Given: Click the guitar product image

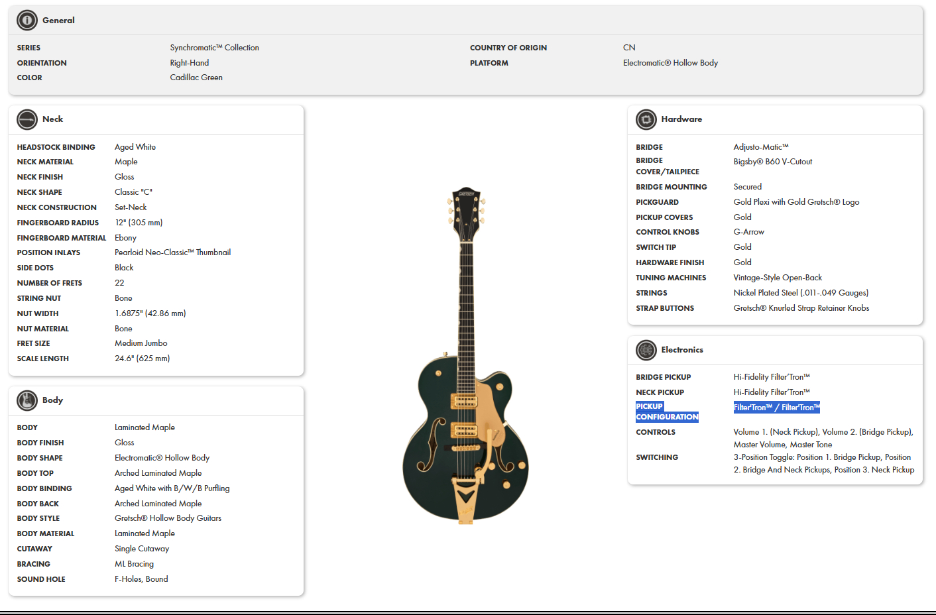Looking at the screenshot, I should pyautogui.click(x=468, y=364).
